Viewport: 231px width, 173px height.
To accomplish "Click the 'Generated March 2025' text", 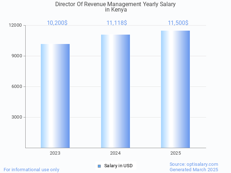I will (x=194, y=169).
